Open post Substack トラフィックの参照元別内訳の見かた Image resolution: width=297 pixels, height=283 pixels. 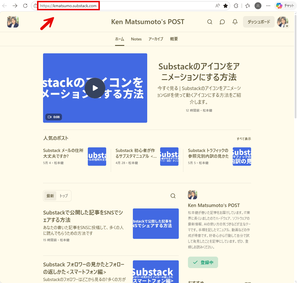coord(208,153)
